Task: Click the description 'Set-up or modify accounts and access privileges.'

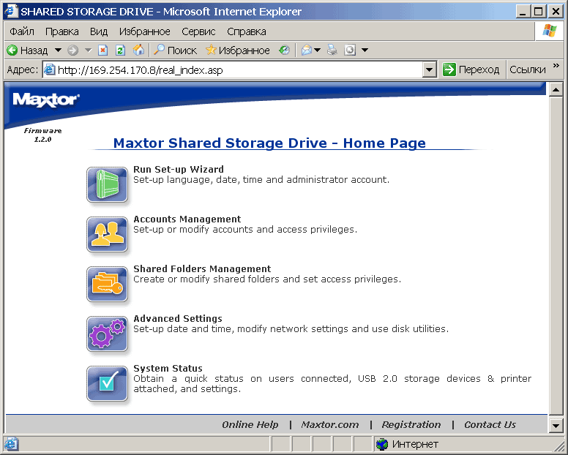Action: (245, 230)
